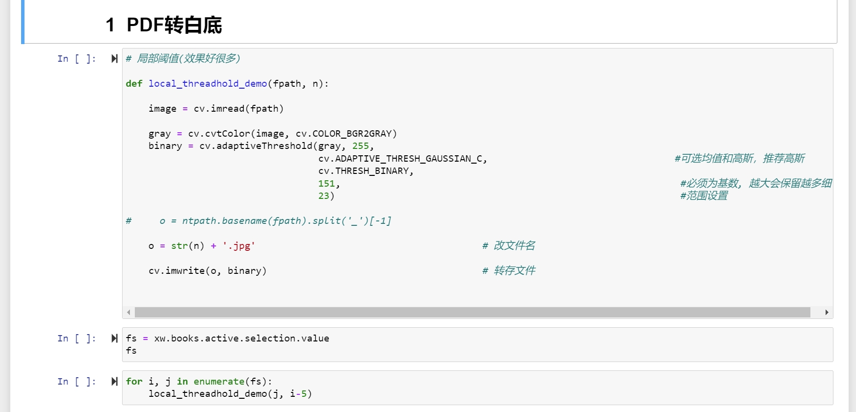The height and width of the screenshot is (412, 856).
Task: Click the comment '#必须为基数, 越大会保留越多细'
Action: tap(756, 184)
